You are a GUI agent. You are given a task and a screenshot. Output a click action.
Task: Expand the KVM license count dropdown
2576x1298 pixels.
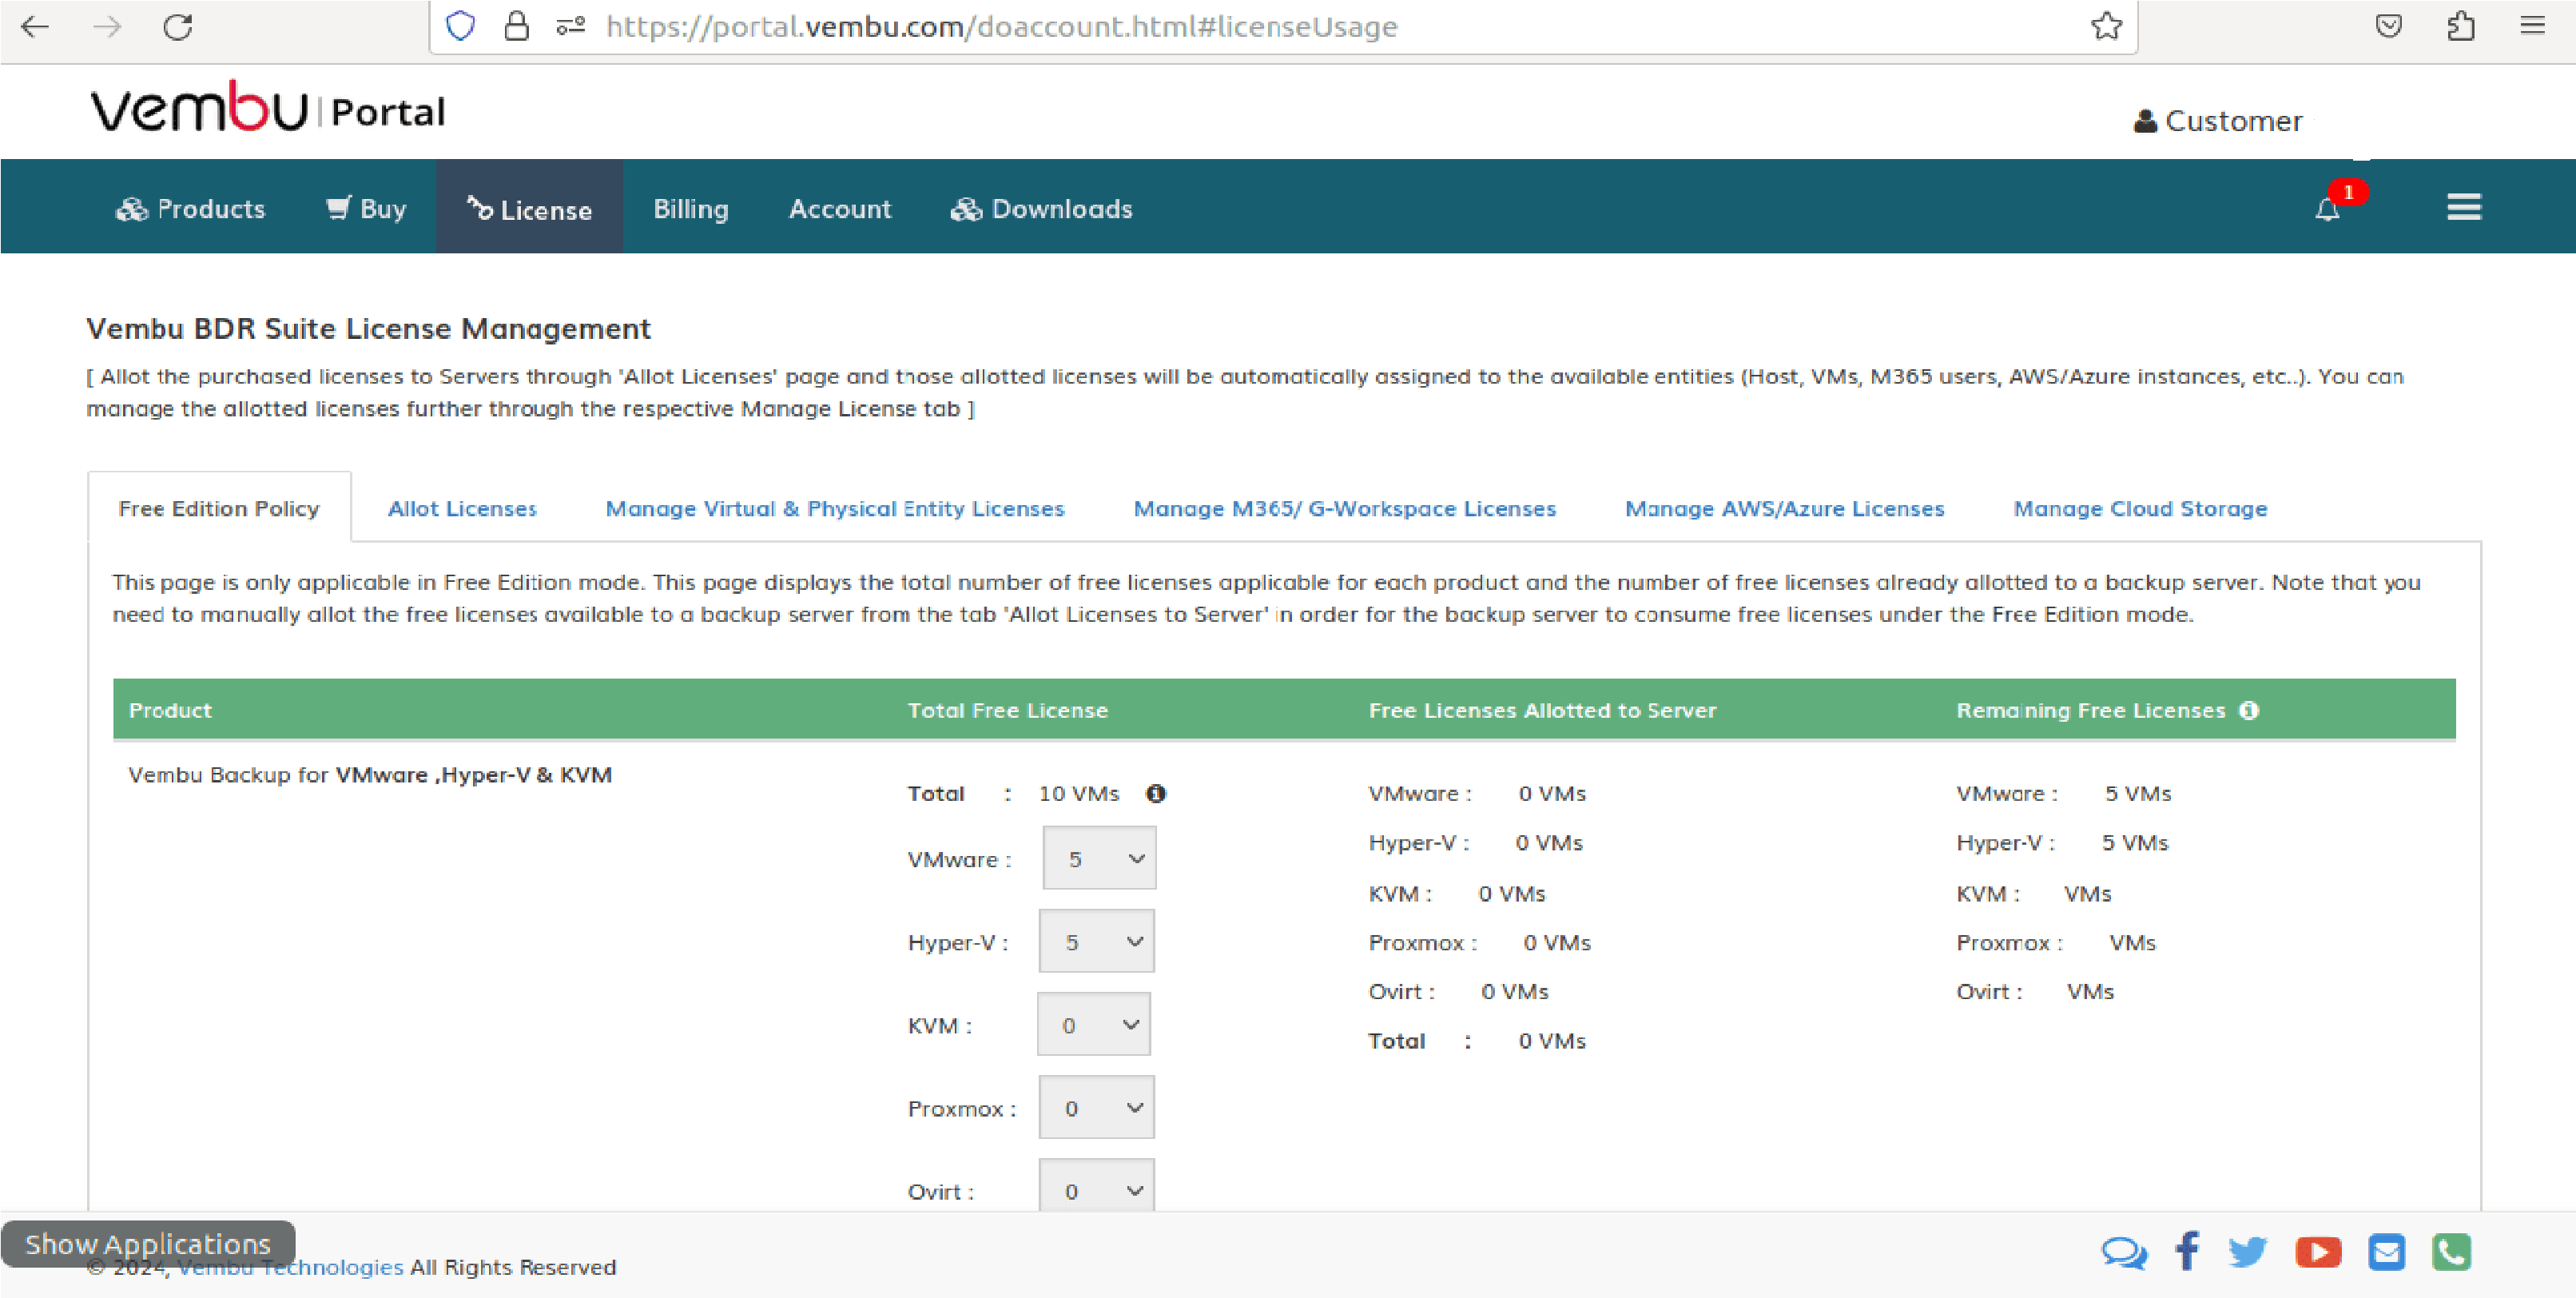pyautogui.click(x=1094, y=1024)
